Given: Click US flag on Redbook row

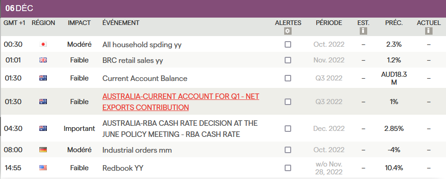Looking at the screenshot, I should pyautogui.click(x=43, y=168).
